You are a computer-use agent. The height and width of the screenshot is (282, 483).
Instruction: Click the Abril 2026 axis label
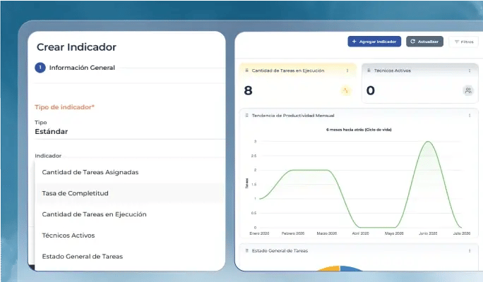coord(360,233)
